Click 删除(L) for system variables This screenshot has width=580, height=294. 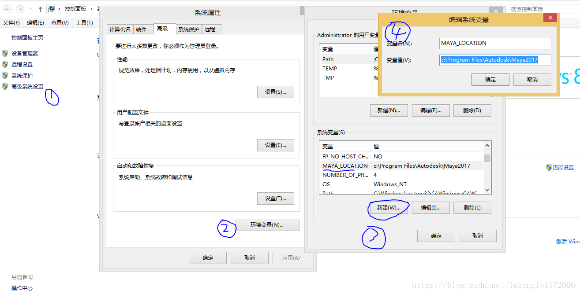coord(472,208)
